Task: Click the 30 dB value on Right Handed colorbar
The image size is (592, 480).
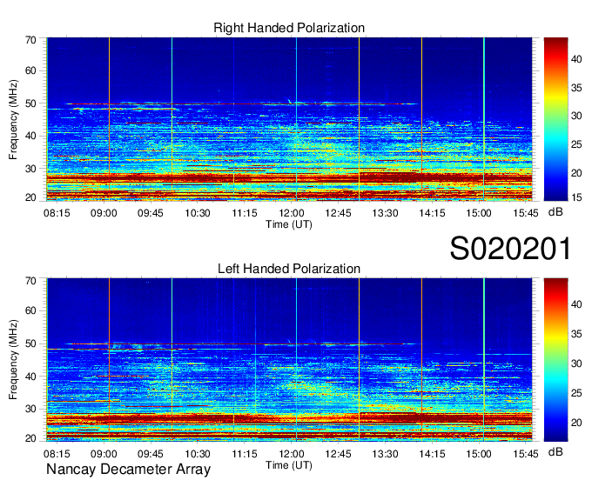Action: [576, 117]
